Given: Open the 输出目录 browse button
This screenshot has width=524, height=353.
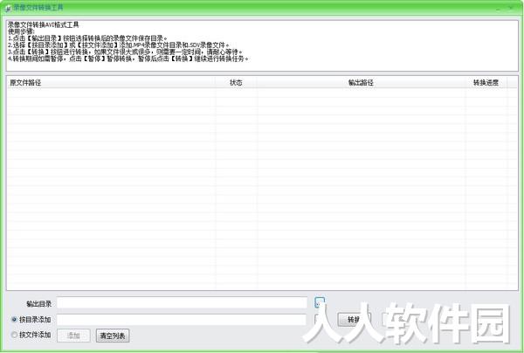Looking at the screenshot, I should [x=320, y=303].
